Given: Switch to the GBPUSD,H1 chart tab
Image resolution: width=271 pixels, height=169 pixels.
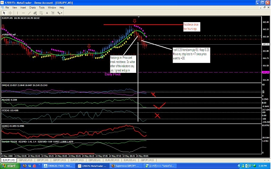Looking at the screenshot, I should (95, 160).
